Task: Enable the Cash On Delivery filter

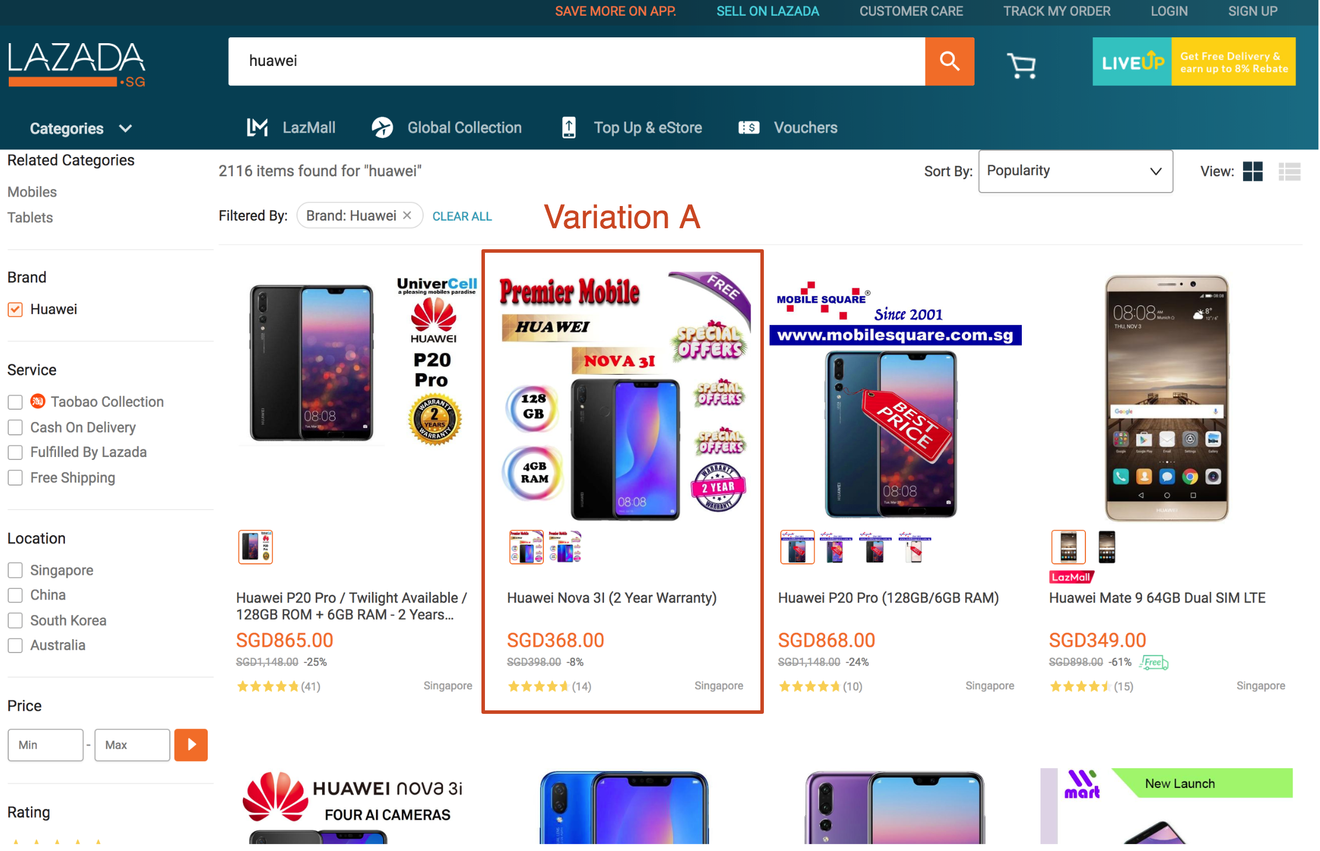Action: pos(15,425)
